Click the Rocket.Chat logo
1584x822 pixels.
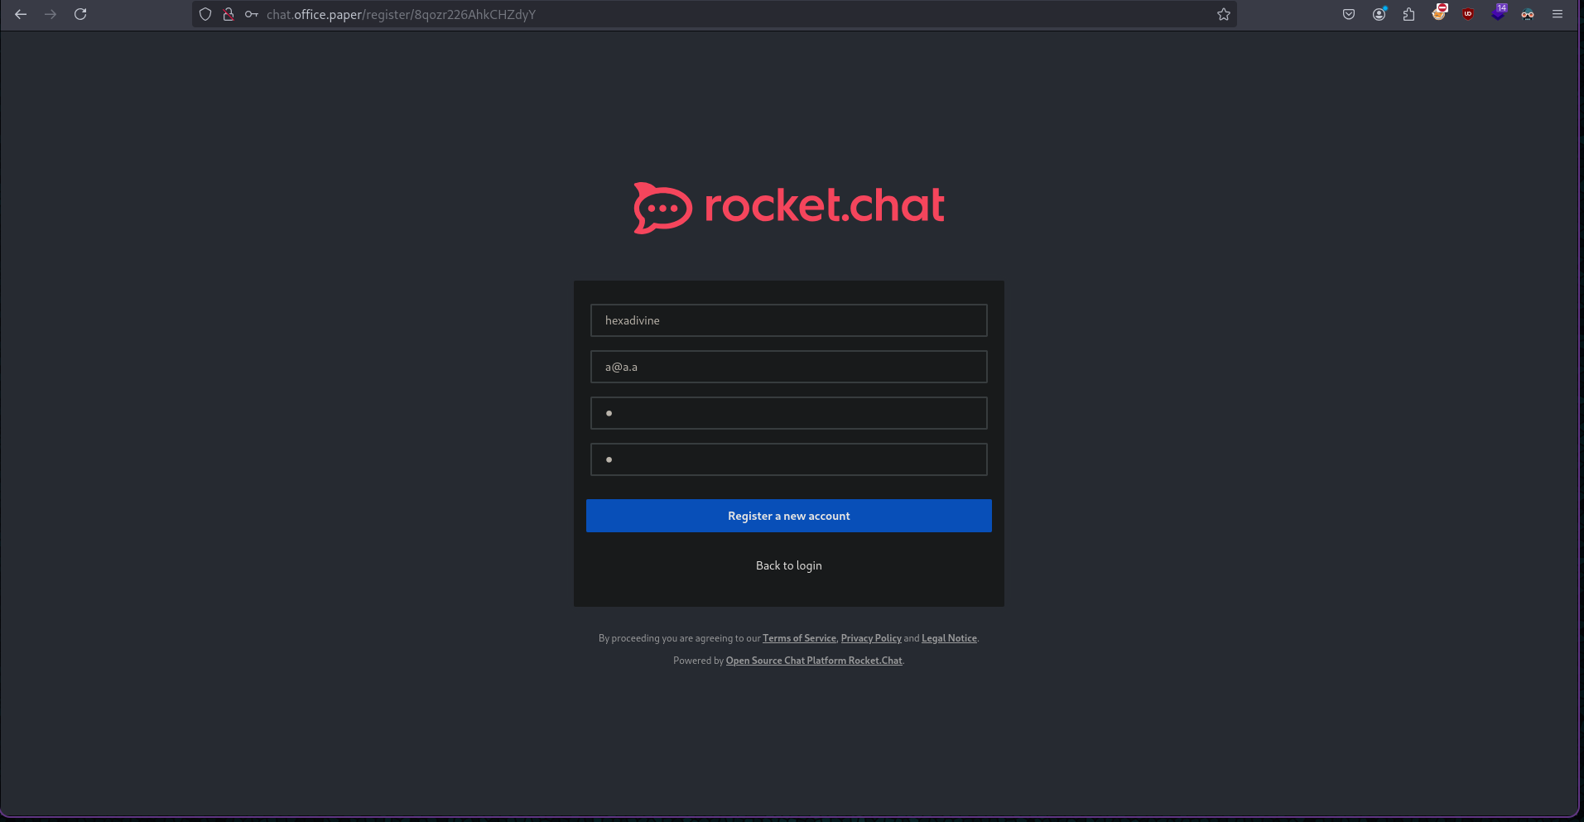pyautogui.click(x=789, y=208)
